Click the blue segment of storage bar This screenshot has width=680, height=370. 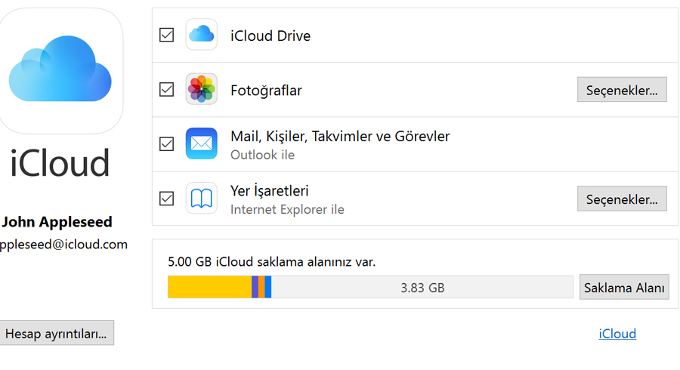[268, 287]
